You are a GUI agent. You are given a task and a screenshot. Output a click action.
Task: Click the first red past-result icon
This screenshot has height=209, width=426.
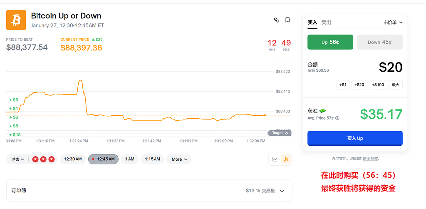pyautogui.click(x=35, y=159)
